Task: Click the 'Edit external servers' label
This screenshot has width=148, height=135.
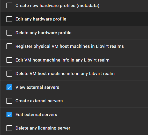Action: 36,114
